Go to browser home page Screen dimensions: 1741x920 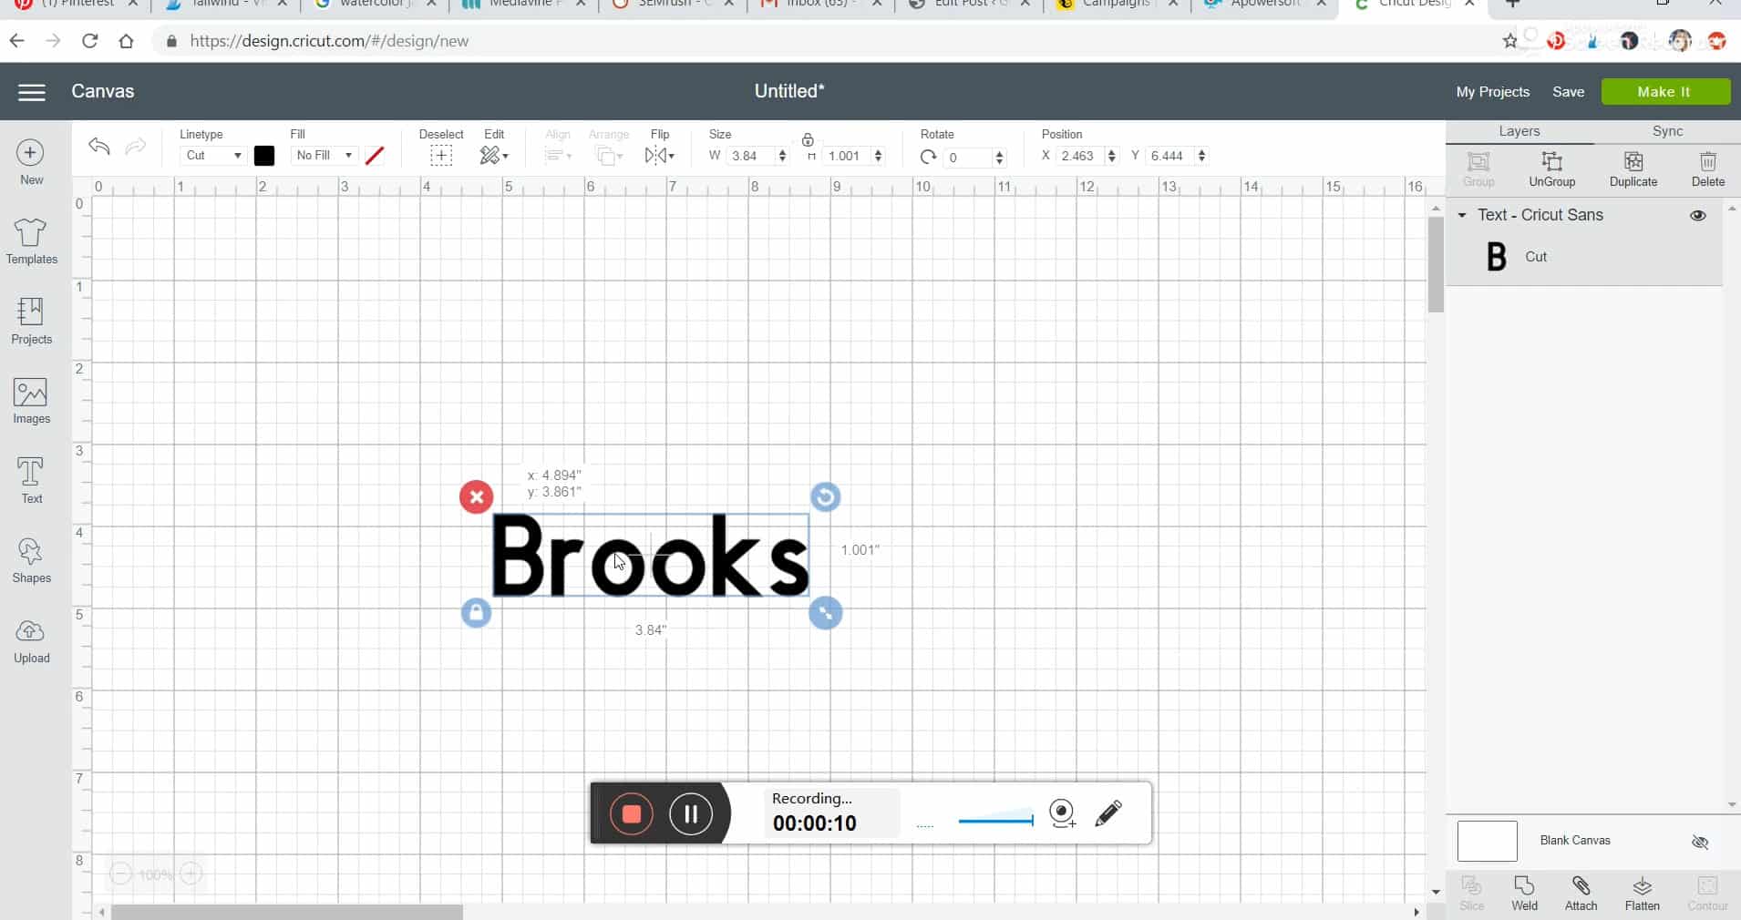126,41
